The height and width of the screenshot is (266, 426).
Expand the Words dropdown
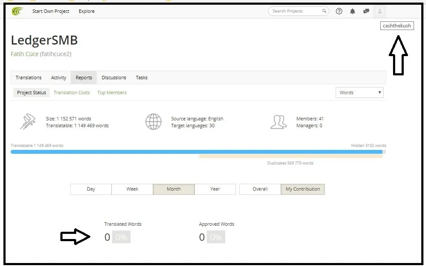360,93
